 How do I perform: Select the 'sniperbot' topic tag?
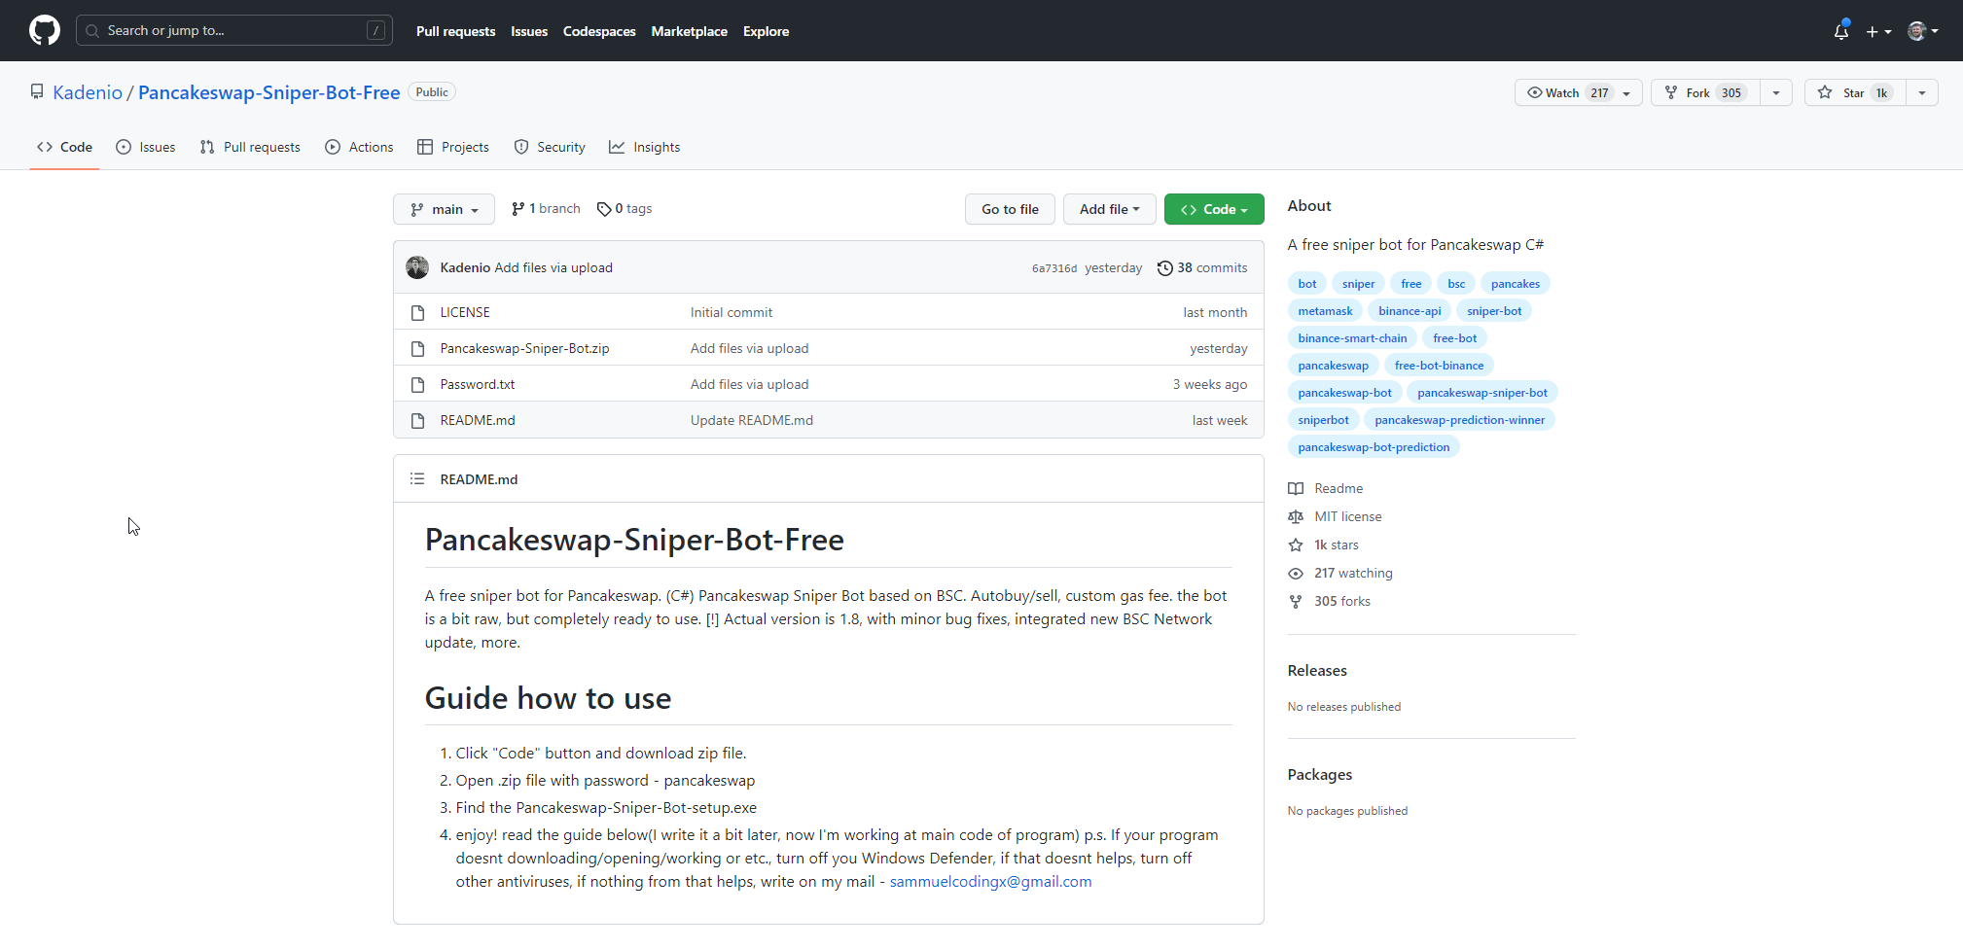click(x=1323, y=420)
